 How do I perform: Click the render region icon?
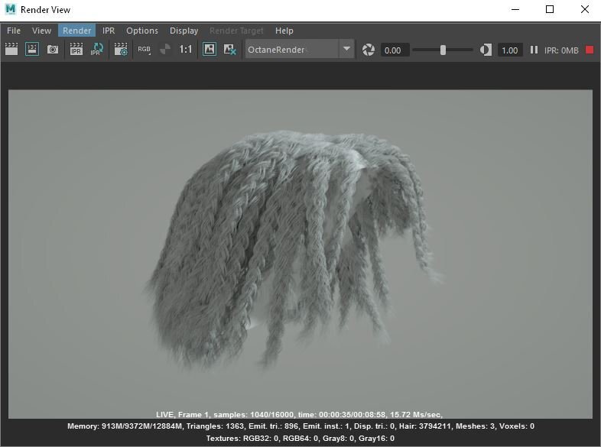pos(32,50)
